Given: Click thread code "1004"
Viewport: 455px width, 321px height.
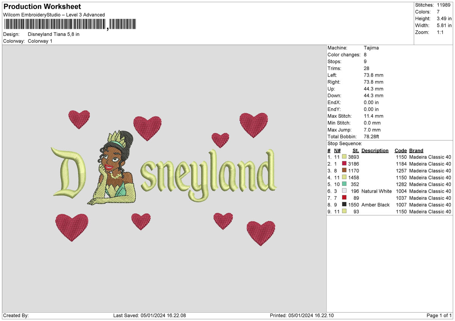Looking at the screenshot, I should click(x=401, y=191).
